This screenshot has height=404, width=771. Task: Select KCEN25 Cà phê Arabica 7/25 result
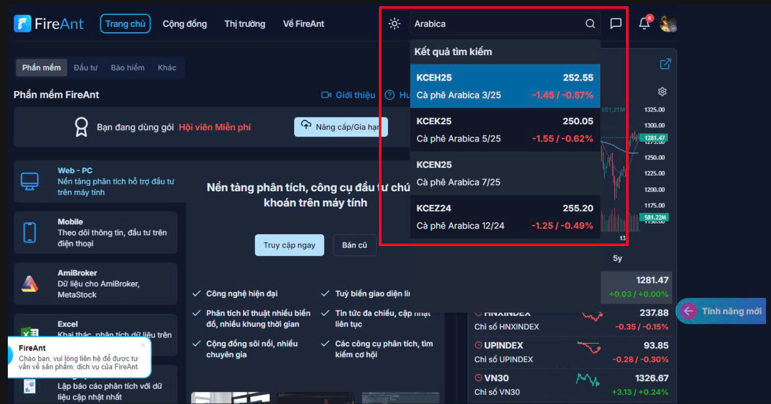[505, 173]
